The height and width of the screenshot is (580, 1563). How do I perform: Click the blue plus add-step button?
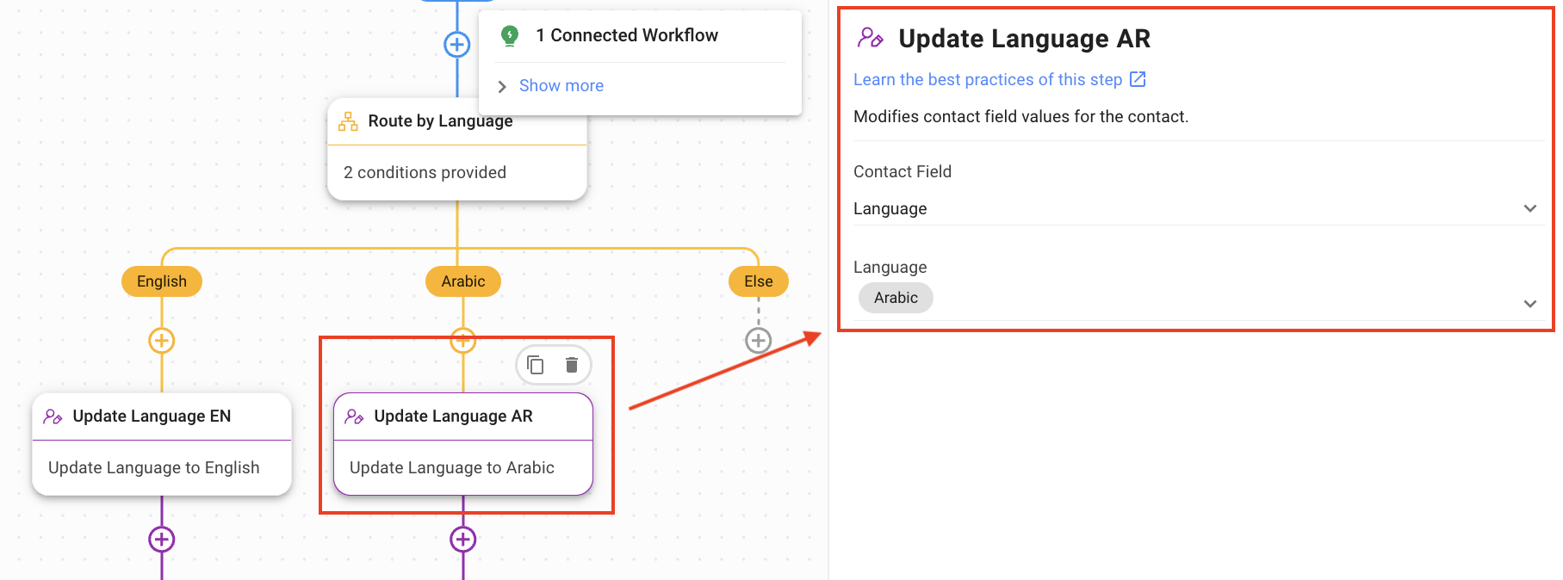[456, 45]
